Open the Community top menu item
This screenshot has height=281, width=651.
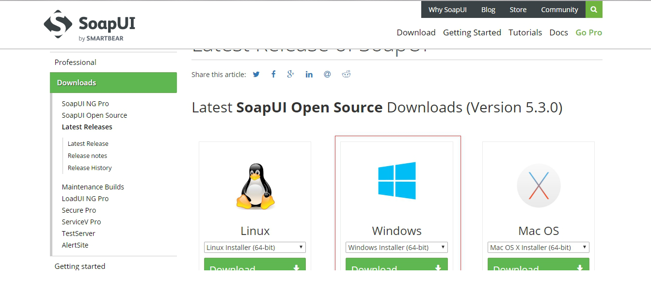pos(559,10)
